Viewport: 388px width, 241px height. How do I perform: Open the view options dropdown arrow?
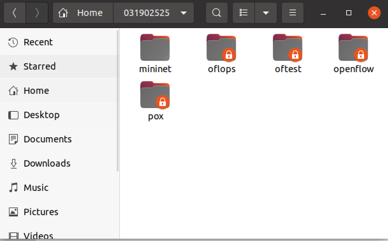click(266, 13)
